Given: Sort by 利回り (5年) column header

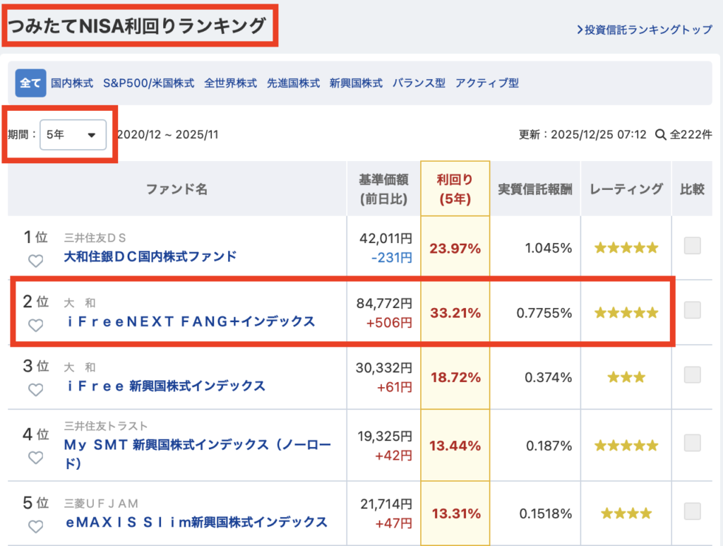Looking at the screenshot, I should (x=455, y=189).
